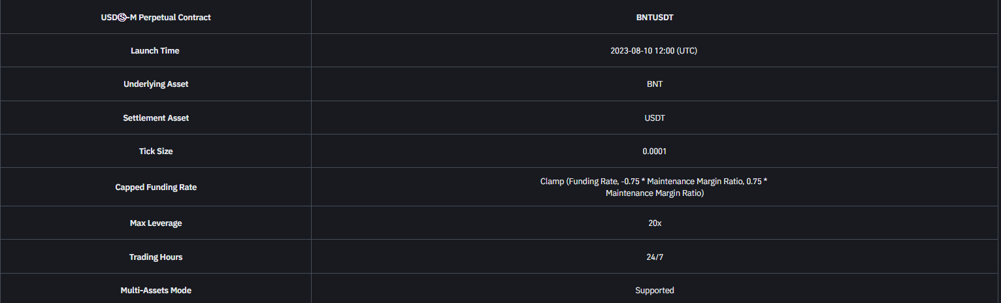Click the Settlement Asset label
Image resolution: width=1001 pixels, height=303 pixels.
156,118
